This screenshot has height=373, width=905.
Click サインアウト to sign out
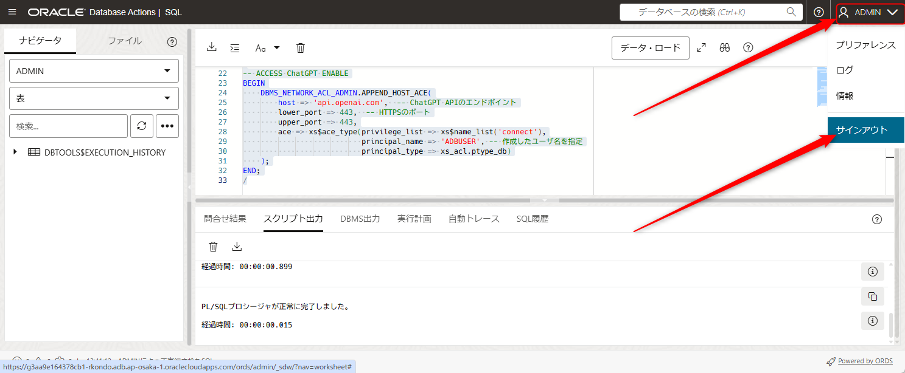click(866, 130)
